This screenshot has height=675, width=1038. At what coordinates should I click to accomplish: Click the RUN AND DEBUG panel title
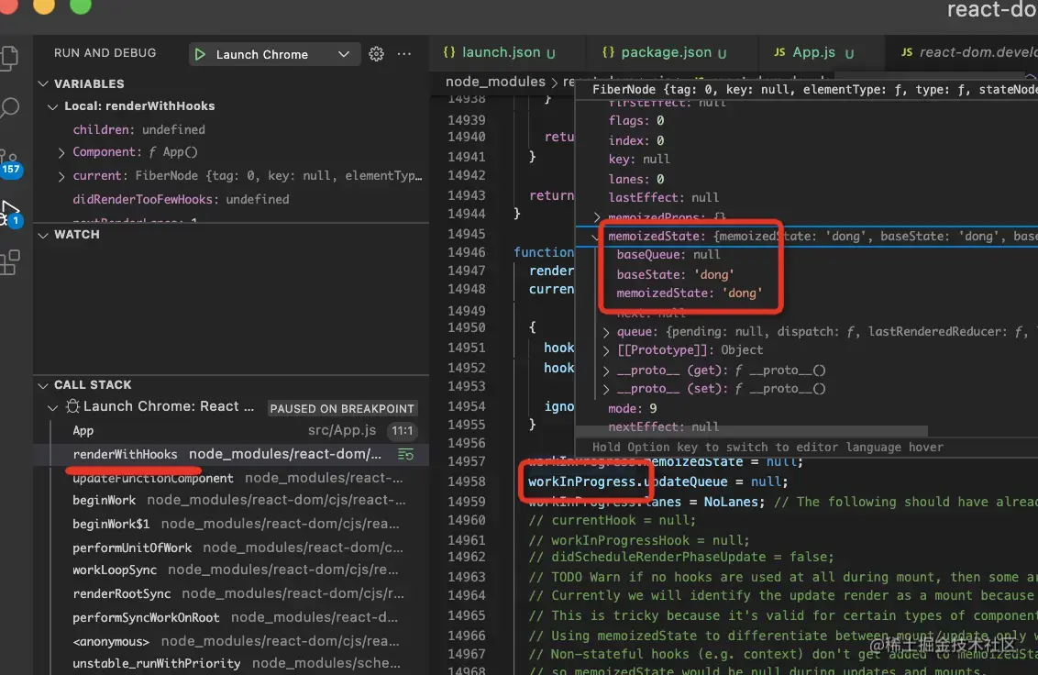(105, 53)
